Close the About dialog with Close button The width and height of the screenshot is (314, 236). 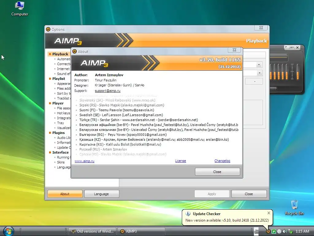[x=217, y=172]
